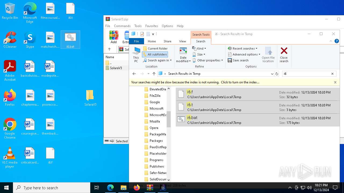Open the FileZilla folder in navigation tree
This screenshot has height=193, width=344.
click(x=155, y=96)
